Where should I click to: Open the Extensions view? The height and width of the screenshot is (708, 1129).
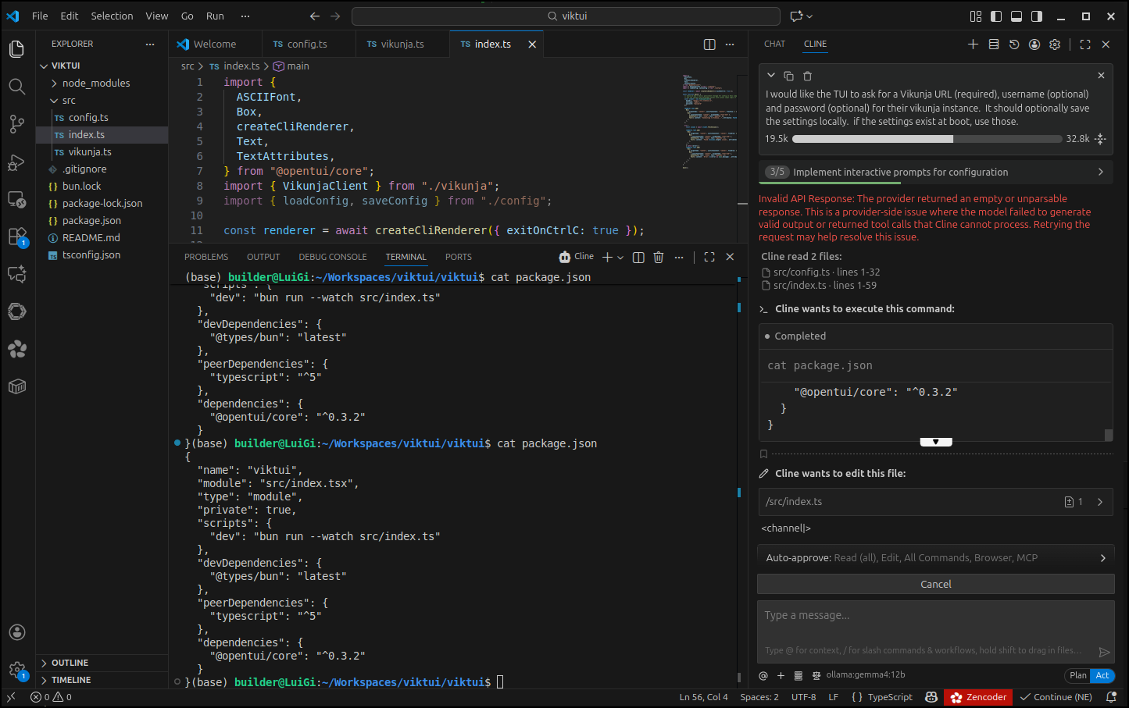[17, 237]
